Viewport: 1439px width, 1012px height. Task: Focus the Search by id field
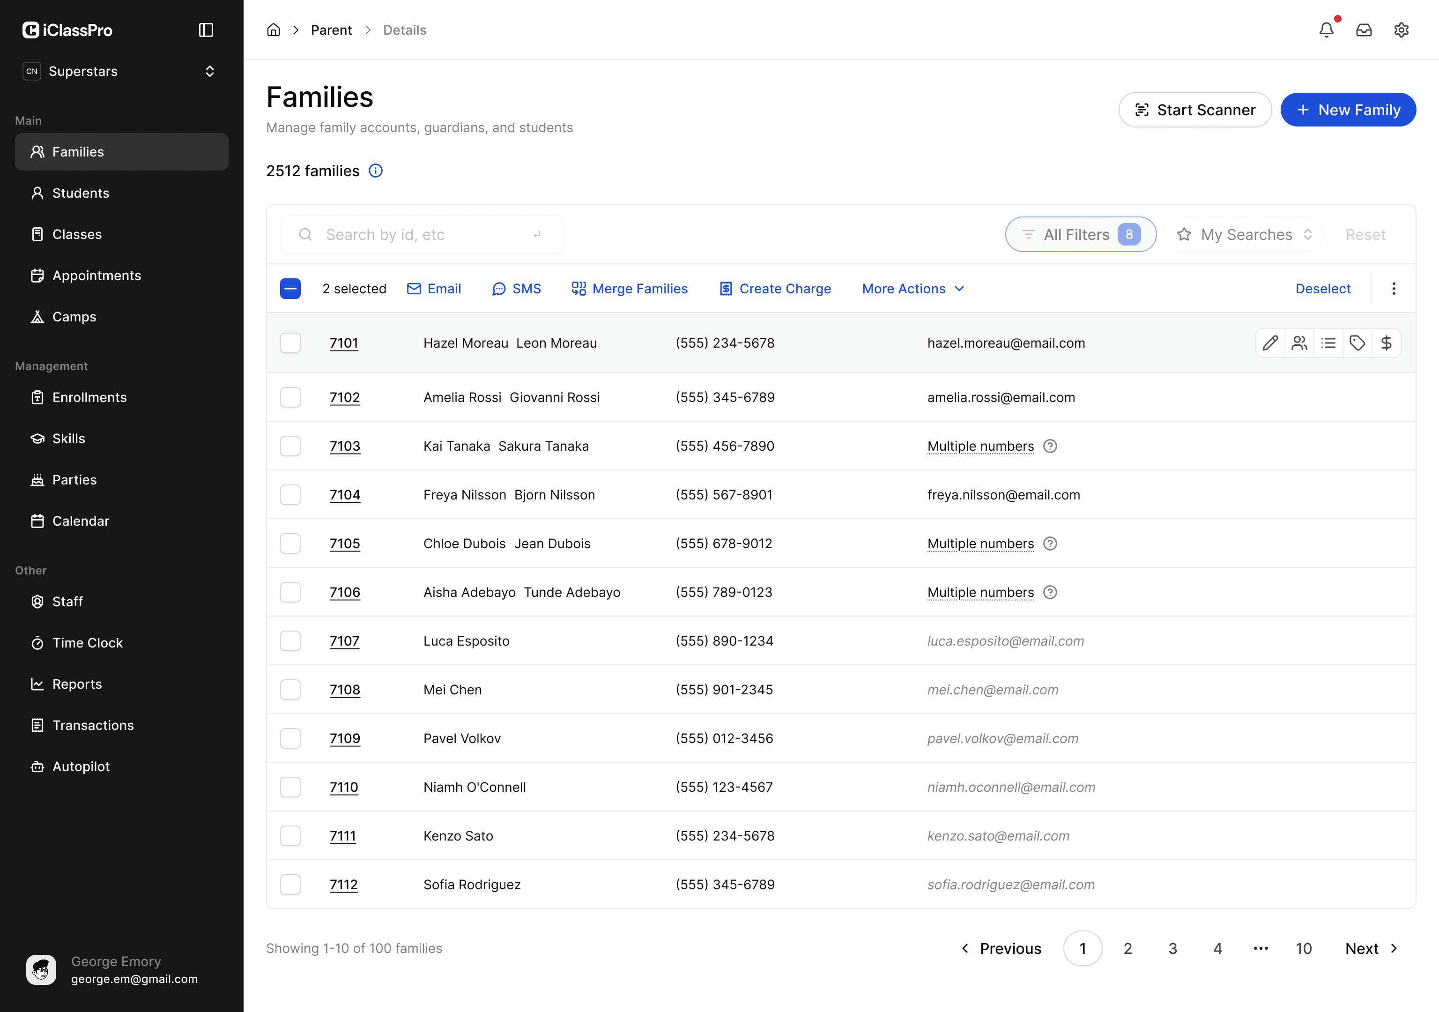[421, 235]
